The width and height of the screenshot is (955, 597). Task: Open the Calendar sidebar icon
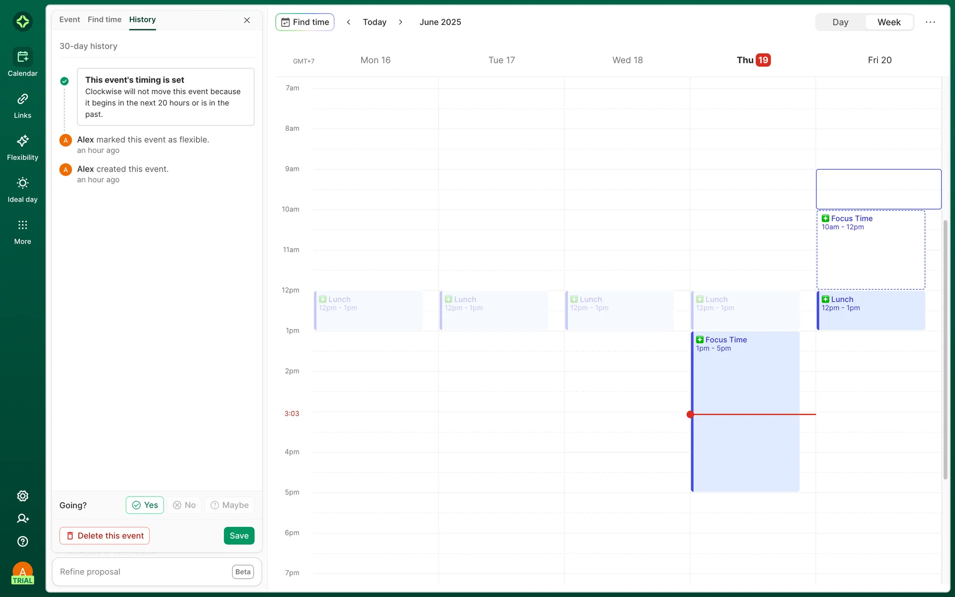point(22,57)
